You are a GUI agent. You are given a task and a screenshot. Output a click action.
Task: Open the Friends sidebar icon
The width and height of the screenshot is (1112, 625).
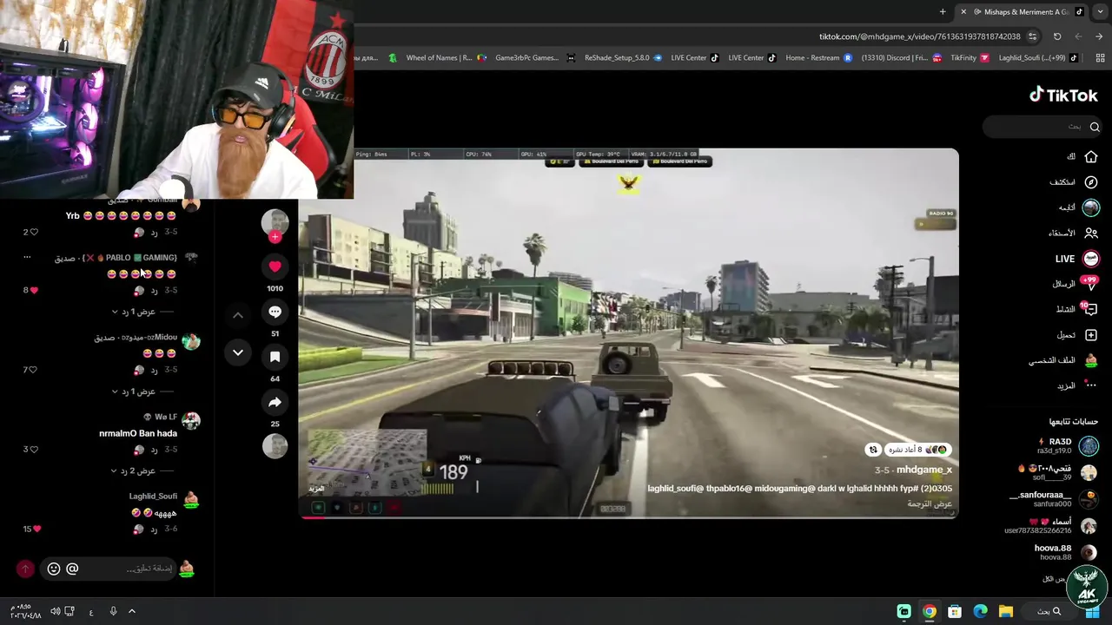[x=1091, y=233]
